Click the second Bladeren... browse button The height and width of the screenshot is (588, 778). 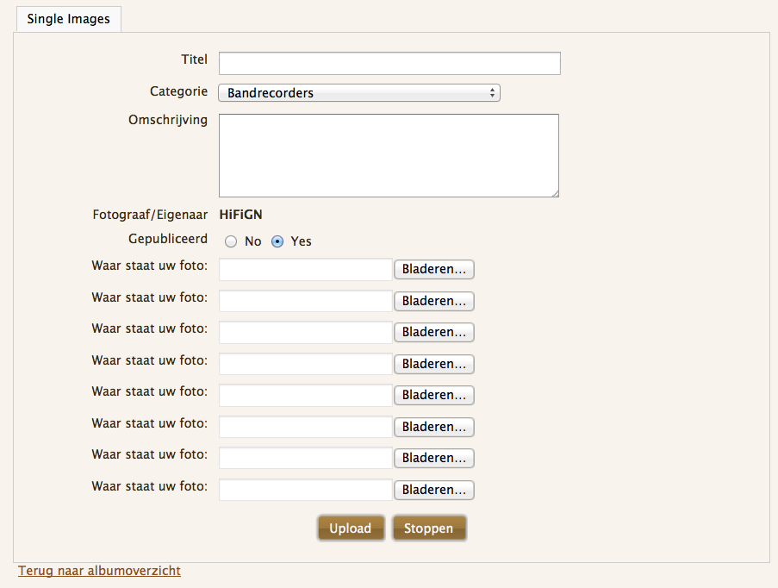tap(434, 301)
